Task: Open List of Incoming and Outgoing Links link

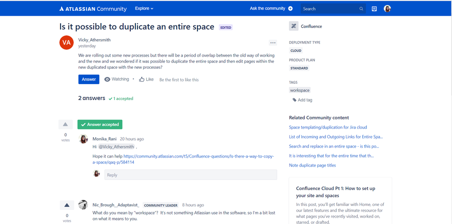Action: point(336,137)
